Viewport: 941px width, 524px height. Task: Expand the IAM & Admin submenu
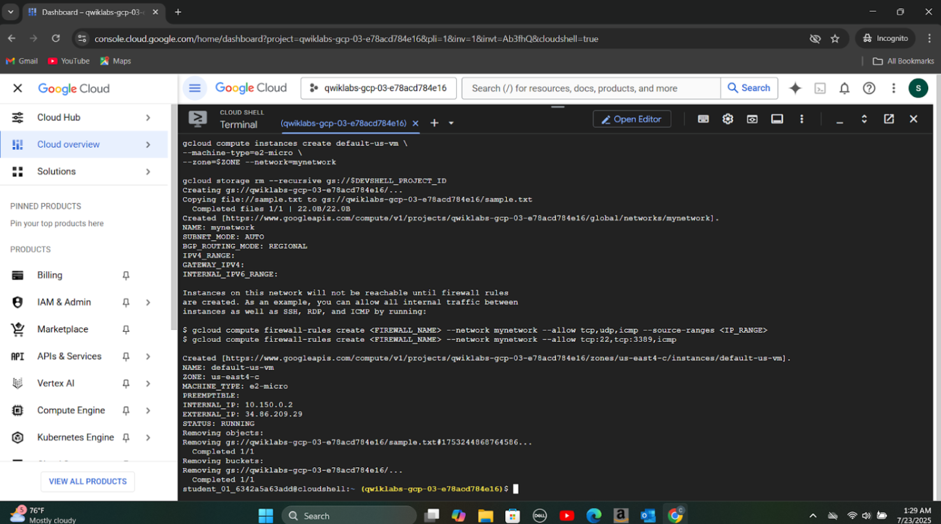(148, 302)
